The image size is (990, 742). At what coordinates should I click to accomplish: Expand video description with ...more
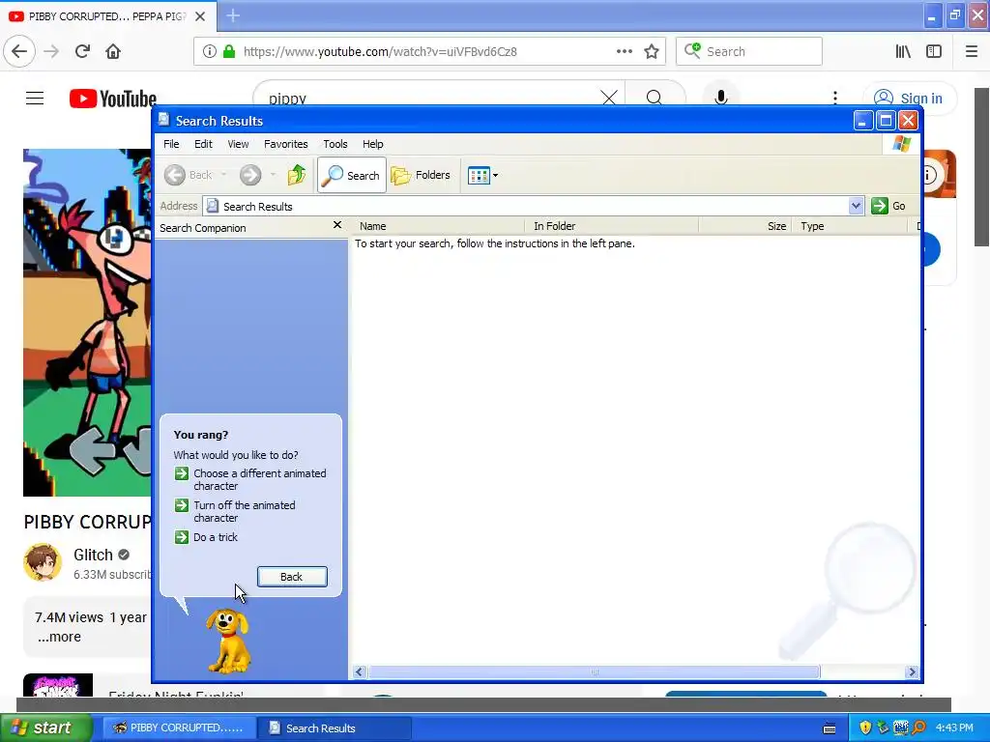59,637
